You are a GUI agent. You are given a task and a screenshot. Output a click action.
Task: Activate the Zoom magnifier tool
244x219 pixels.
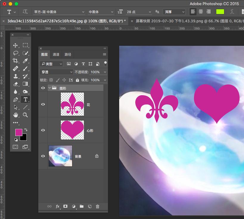(x=25, y=115)
